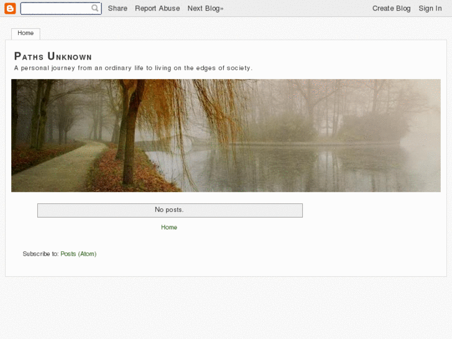Select the Home tab above the header

(25, 34)
